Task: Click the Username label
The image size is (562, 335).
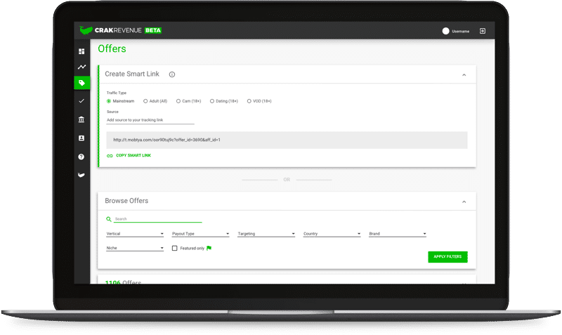Action: point(461,32)
